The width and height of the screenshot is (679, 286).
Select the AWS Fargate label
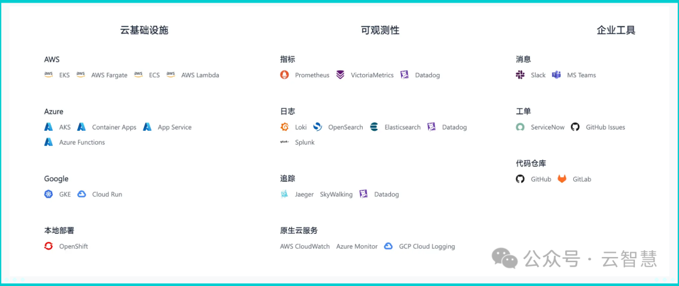coord(109,75)
